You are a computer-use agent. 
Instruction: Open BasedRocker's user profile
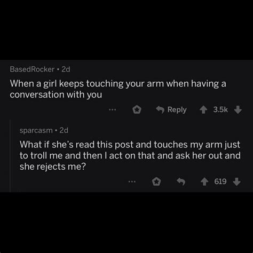point(32,69)
